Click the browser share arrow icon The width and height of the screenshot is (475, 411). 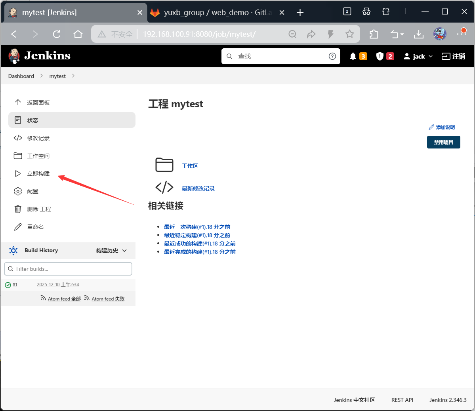[311, 34]
